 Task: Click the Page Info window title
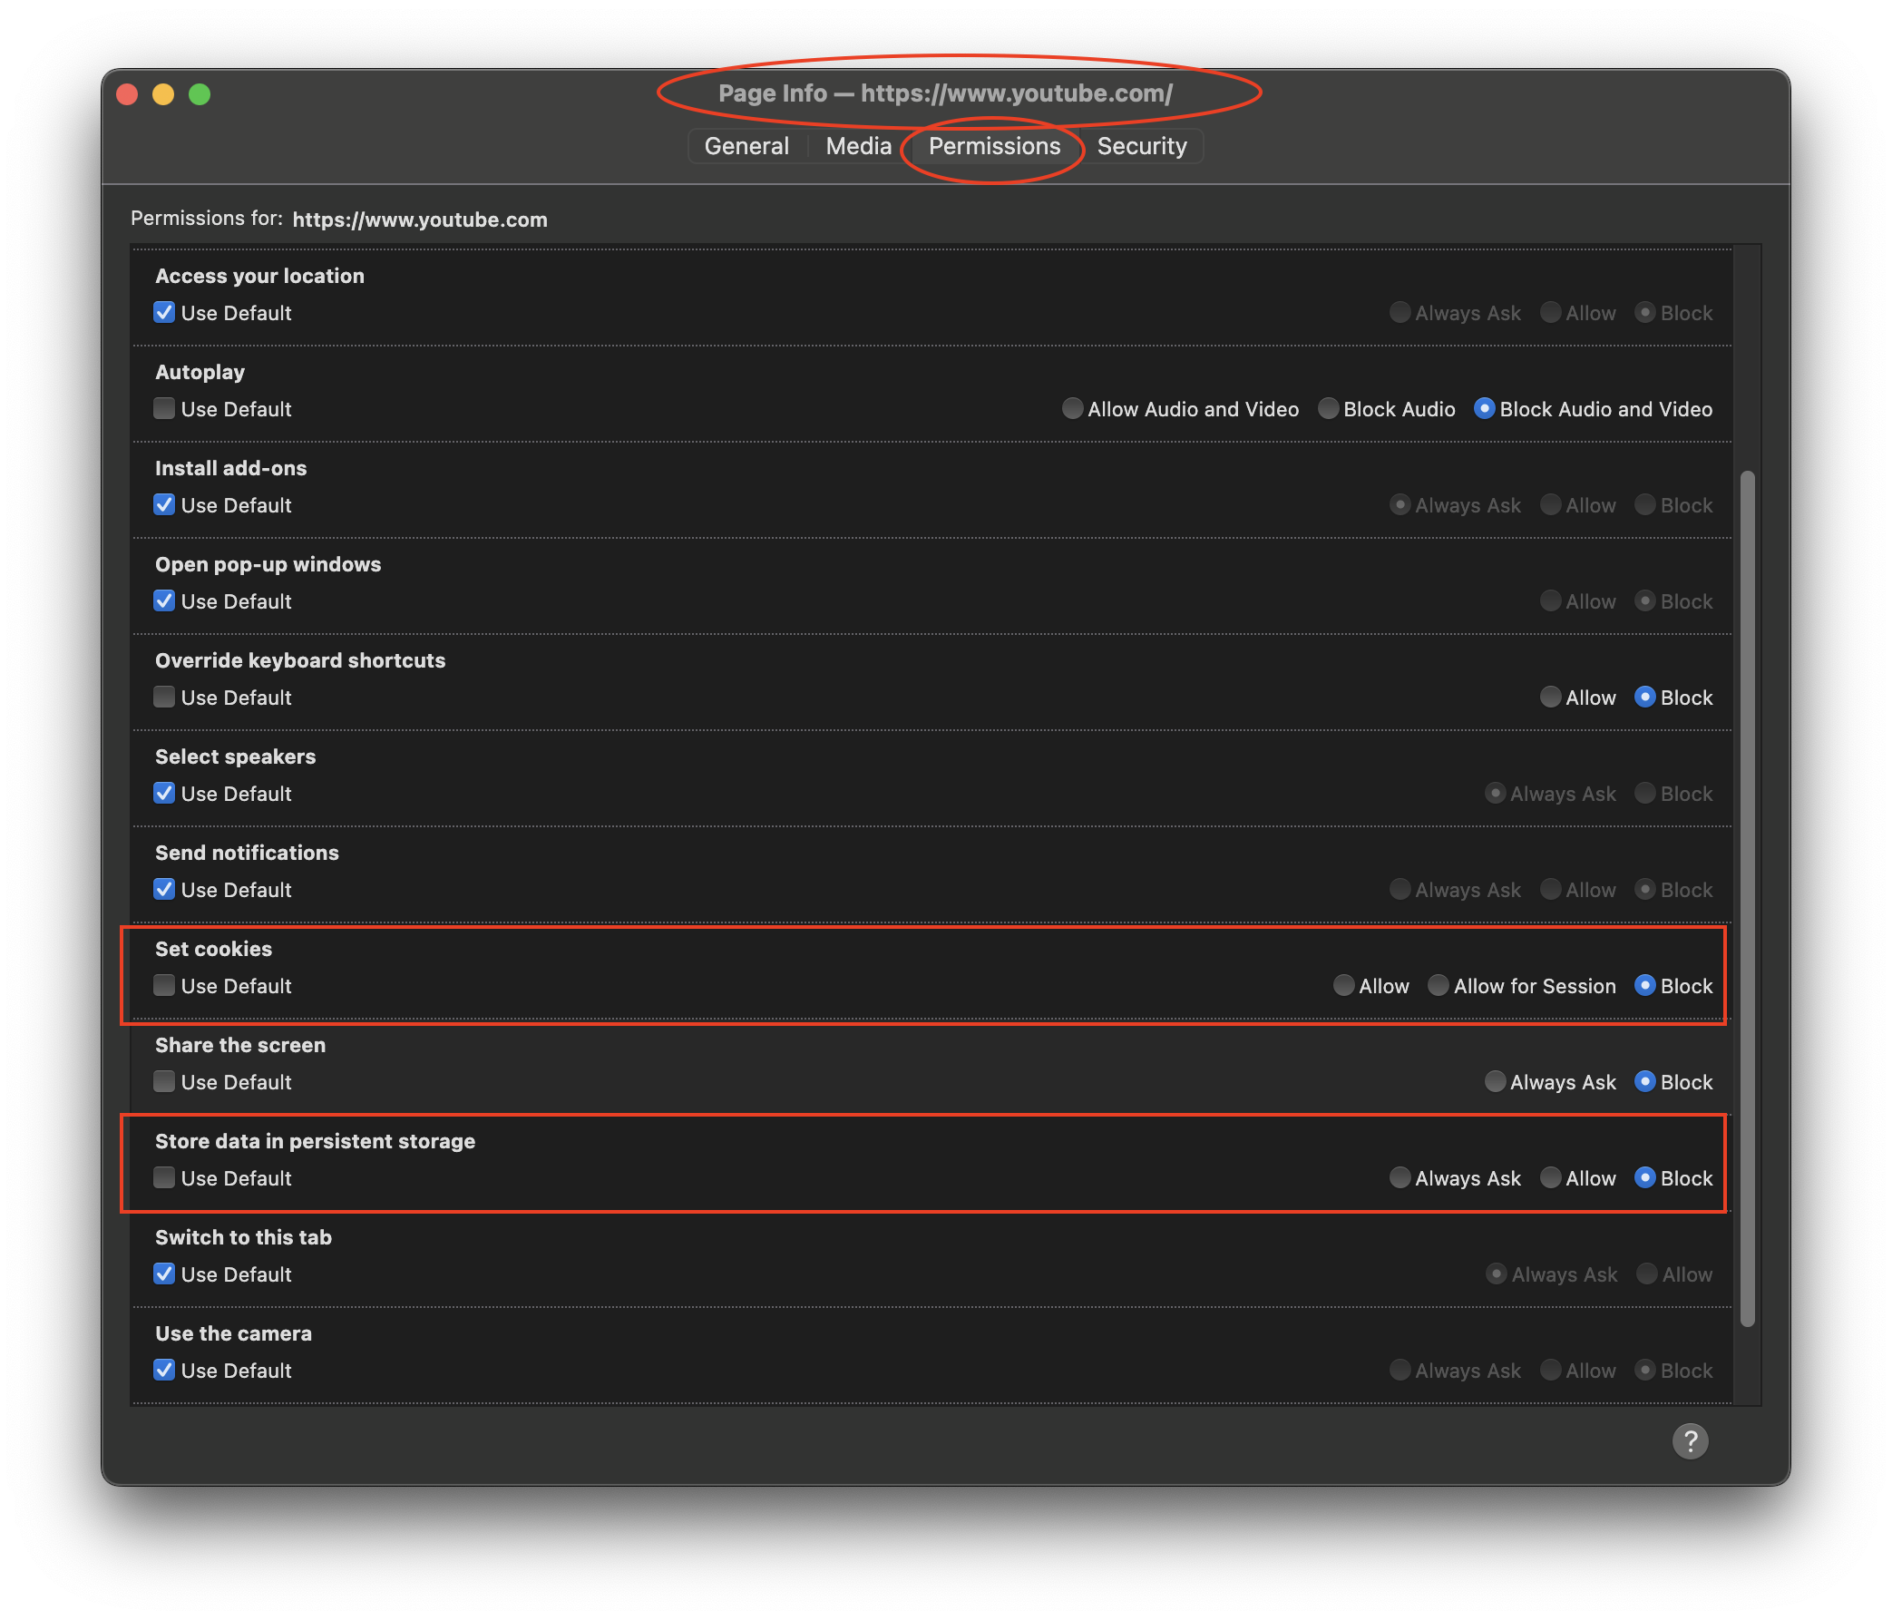click(x=945, y=93)
